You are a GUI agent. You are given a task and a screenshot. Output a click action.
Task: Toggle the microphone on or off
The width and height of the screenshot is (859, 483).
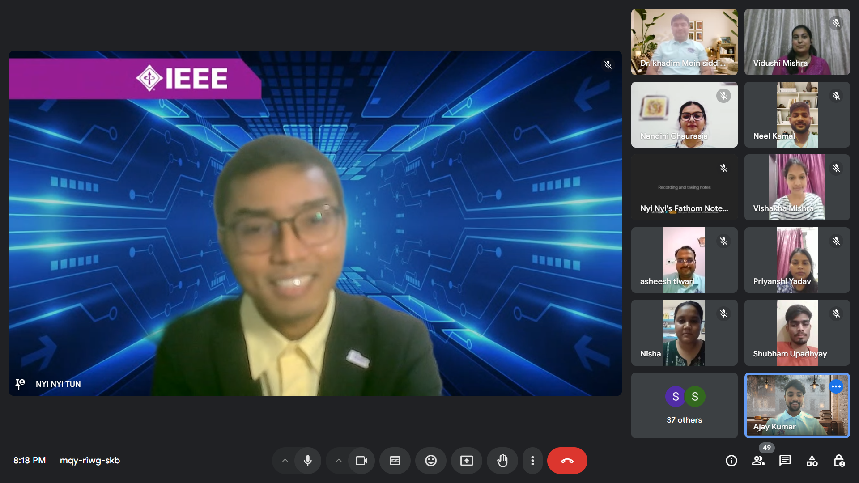click(x=308, y=461)
